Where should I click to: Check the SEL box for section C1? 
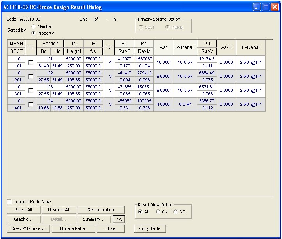coord(30,63)
